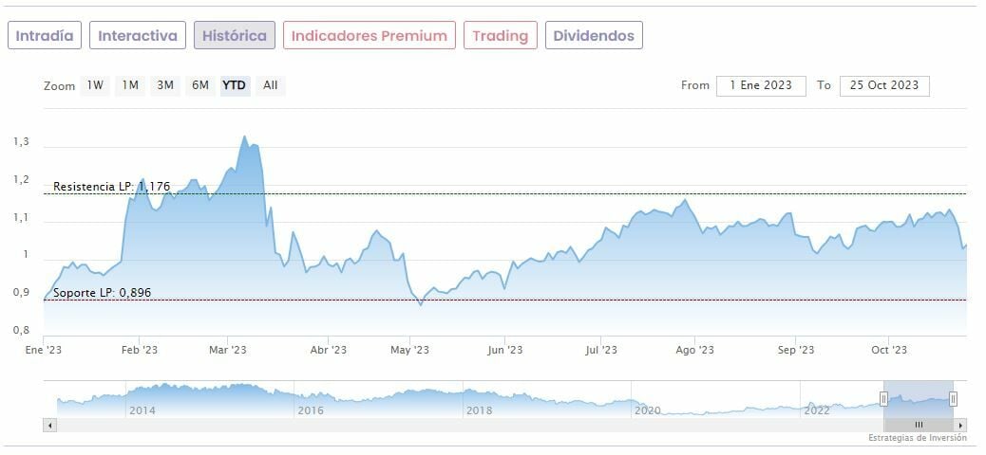Open Indicadores Premium tab
986x455 pixels.
click(369, 36)
